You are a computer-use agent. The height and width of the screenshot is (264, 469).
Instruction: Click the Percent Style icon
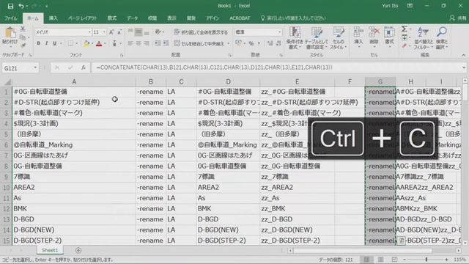pyautogui.click(x=251, y=44)
